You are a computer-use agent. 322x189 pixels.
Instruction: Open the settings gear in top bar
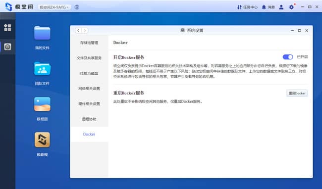pos(291,7)
